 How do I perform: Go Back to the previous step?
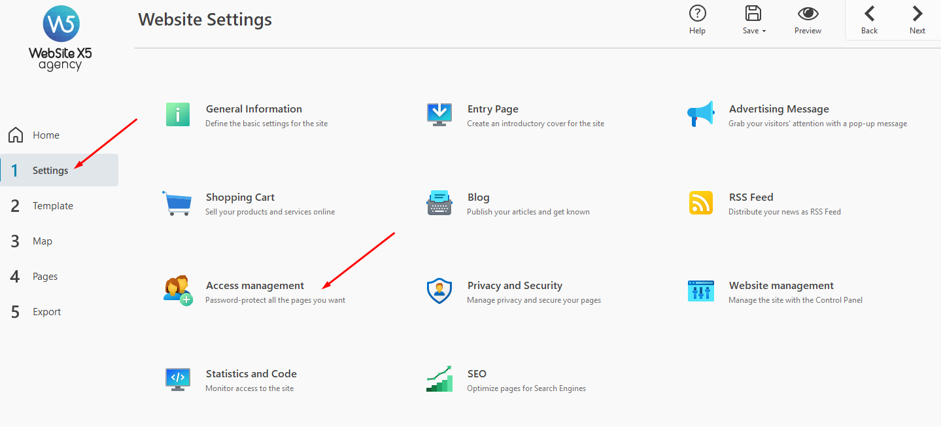[869, 20]
